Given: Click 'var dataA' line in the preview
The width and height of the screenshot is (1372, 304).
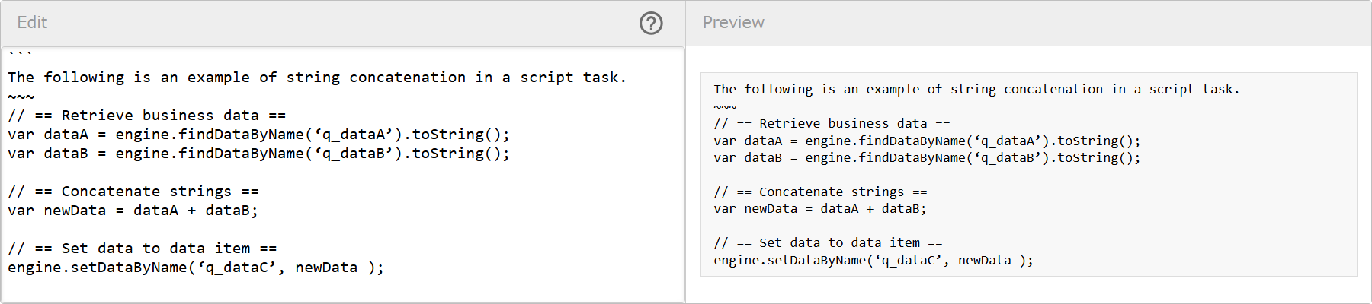Looking at the screenshot, I should tap(926, 141).
